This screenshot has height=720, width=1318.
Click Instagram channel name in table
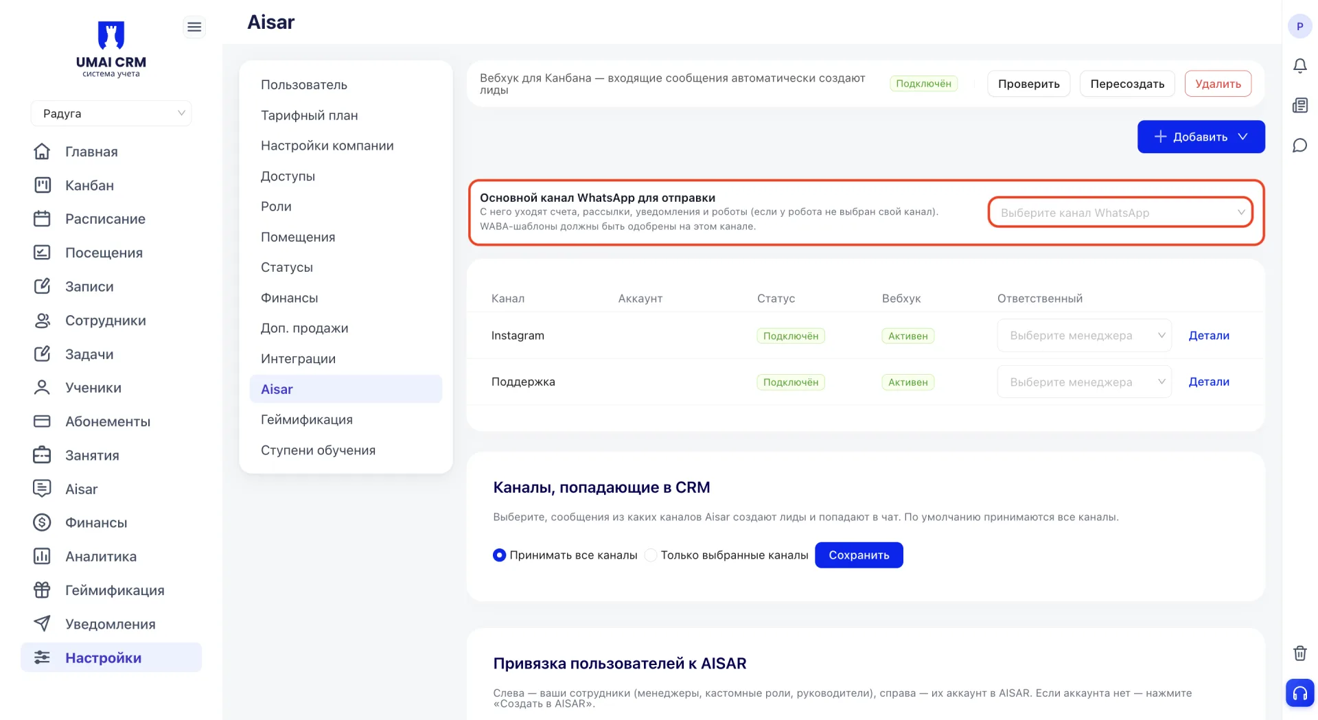(x=518, y=335)
